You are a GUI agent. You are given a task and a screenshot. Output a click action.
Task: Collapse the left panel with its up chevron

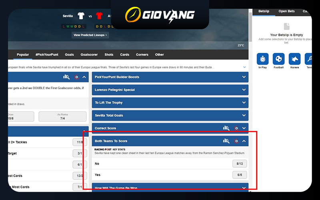(84, 77)
